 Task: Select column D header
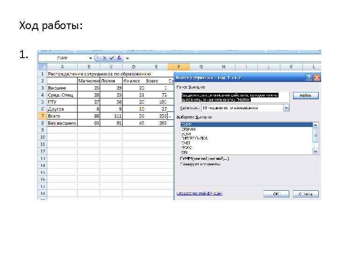tap(134, 67)
